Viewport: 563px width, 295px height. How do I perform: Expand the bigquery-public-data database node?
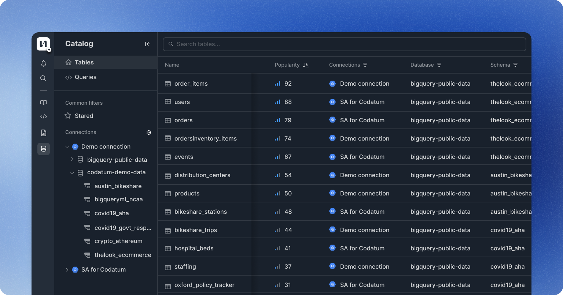[x=72, y=160]
